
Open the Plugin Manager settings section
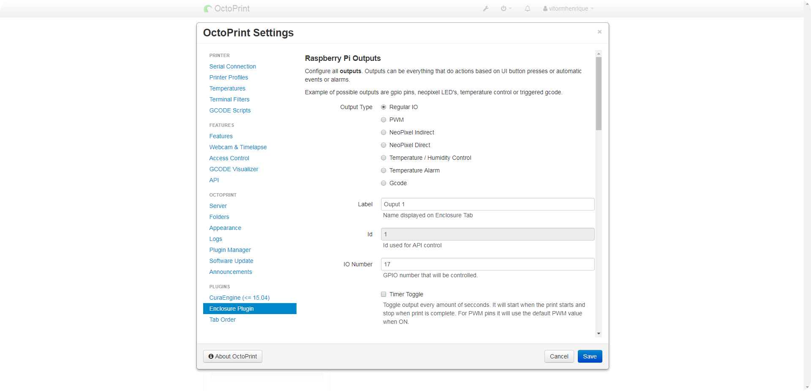click(x=230, y=250)
